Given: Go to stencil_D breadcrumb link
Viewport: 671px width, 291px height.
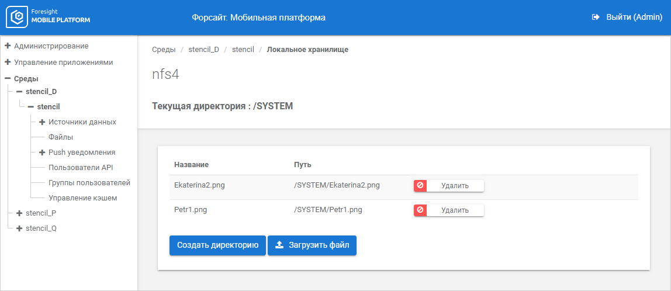Looking at the screenshot, I should click(203, 50).
